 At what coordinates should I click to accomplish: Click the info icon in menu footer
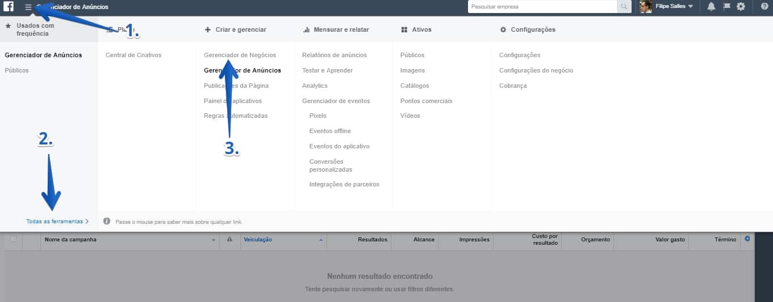point(107,222)
